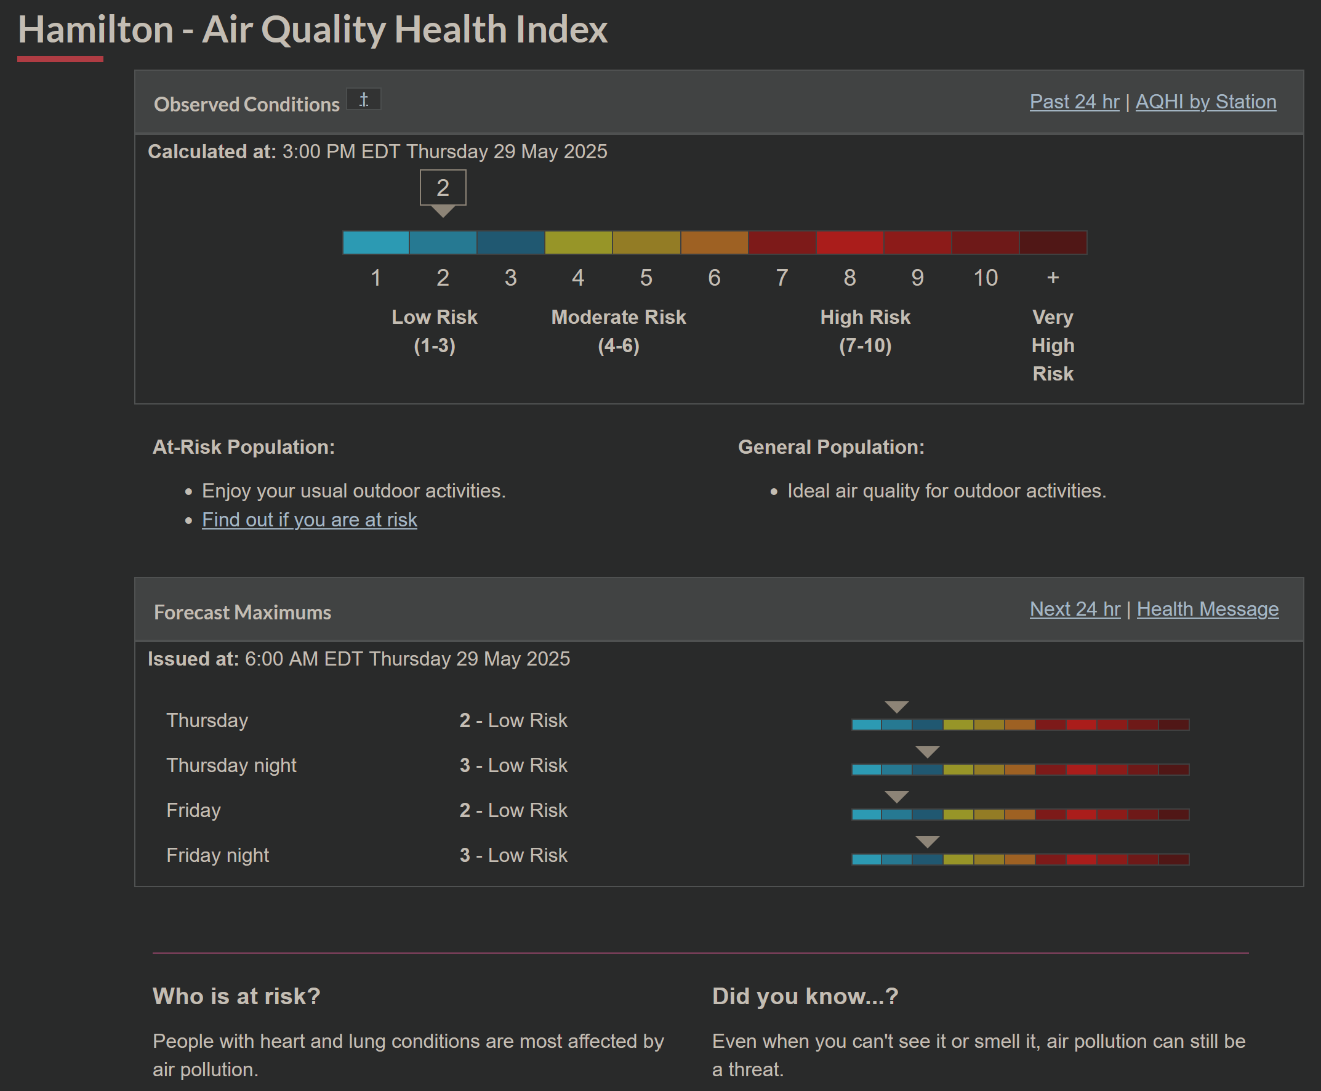
Task: Click the Friday night forecast arrow marker
Action: [x=927, y=842]
